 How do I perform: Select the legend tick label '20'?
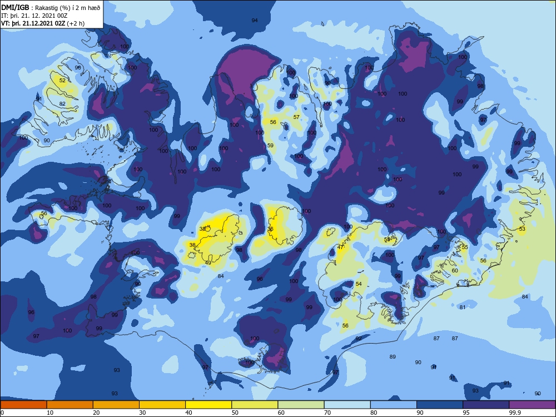coord(96,413)
